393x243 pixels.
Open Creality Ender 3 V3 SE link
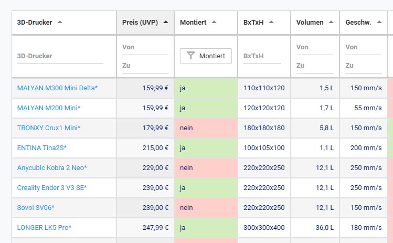[x=52, y=187]
